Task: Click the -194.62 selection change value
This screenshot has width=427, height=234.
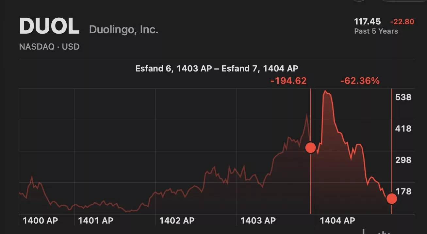Action: [x=288, y=81]
